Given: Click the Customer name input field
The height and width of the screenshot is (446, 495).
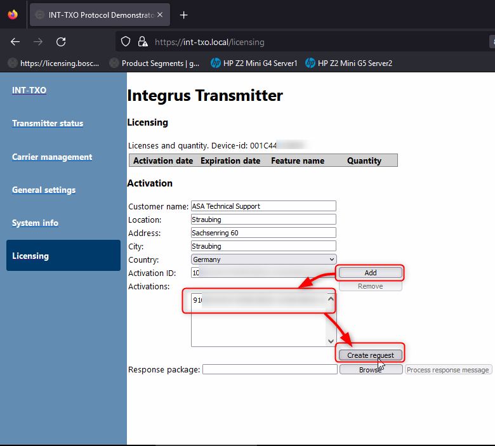Looking at the screenshot, I should (263, 206).
